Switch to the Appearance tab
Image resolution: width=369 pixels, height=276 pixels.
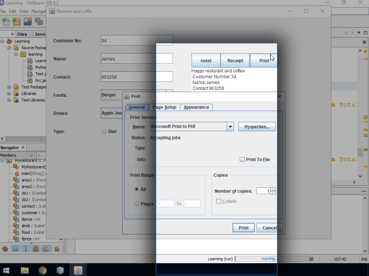pos(196,107)
